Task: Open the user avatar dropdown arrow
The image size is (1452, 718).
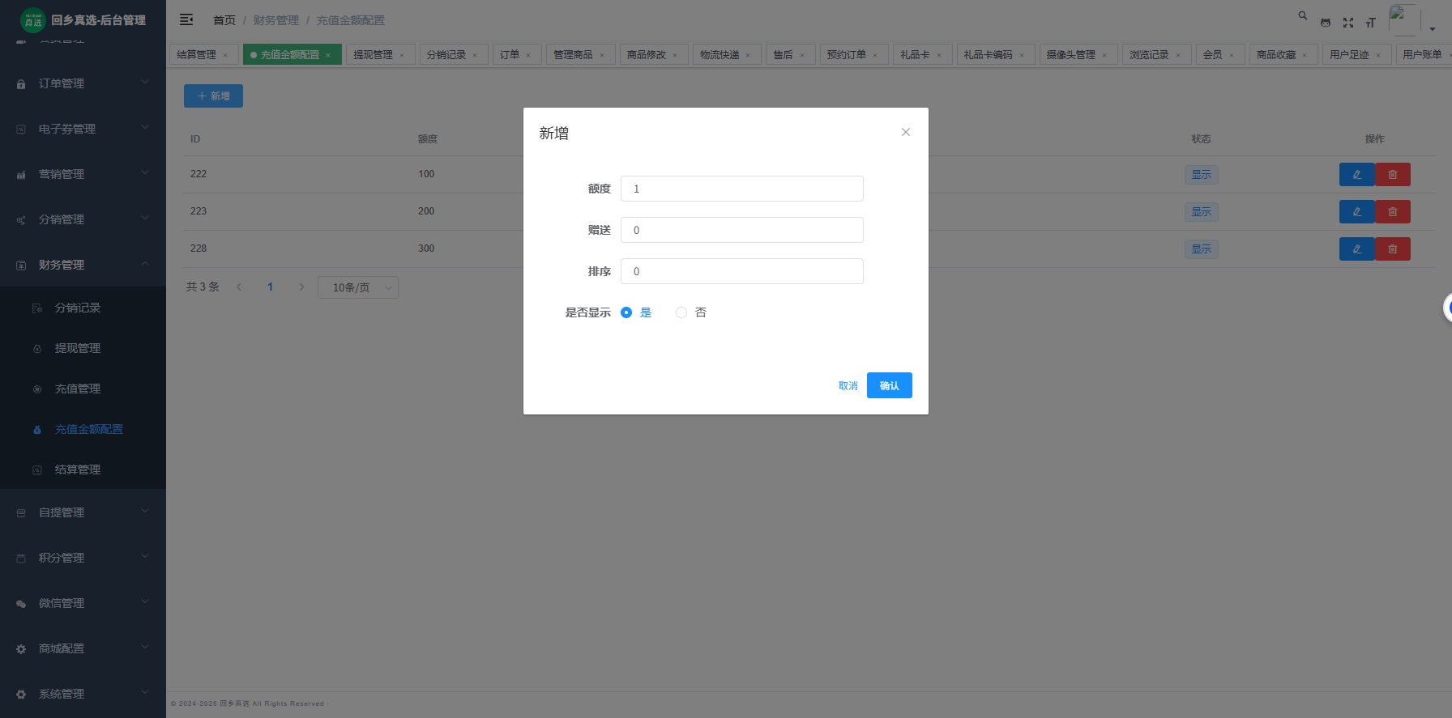Action: coord(1433,29)
